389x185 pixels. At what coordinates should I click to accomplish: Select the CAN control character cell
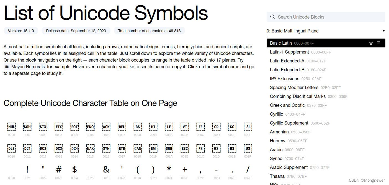[x=138, y=148]
